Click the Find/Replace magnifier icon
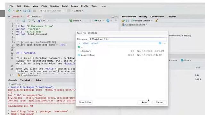 click(34, 21)
